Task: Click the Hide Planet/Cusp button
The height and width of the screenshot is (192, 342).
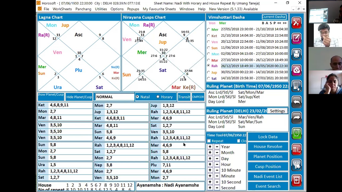Action: pos(79,97)
